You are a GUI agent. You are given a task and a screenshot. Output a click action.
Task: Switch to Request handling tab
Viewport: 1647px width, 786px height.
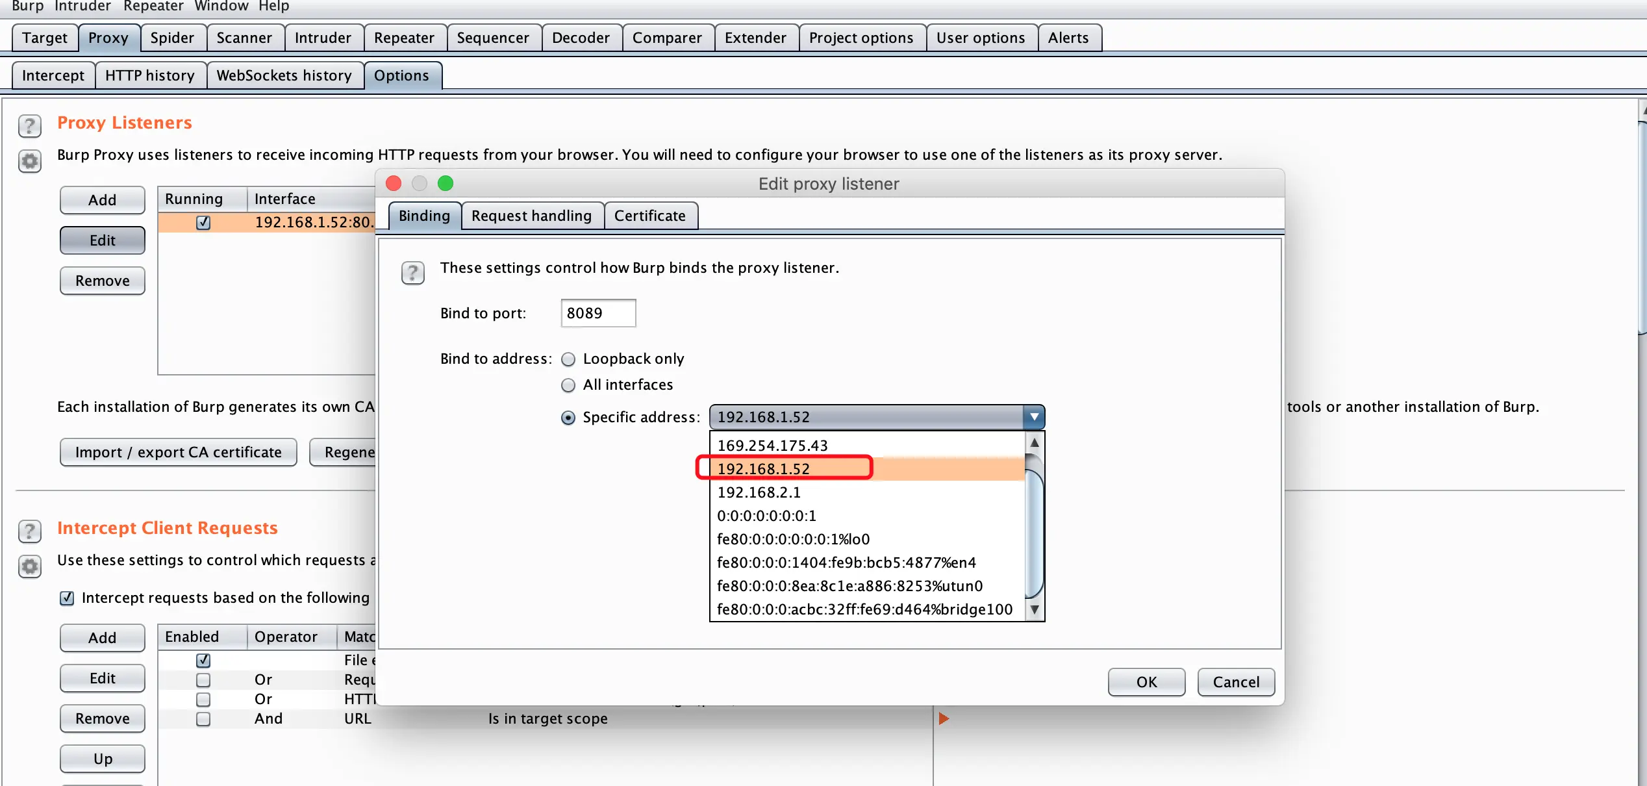coord(531,216)
